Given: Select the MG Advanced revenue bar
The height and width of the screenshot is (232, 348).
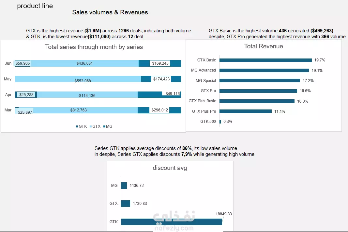Looking at the screenshot, I should point(264,71).
